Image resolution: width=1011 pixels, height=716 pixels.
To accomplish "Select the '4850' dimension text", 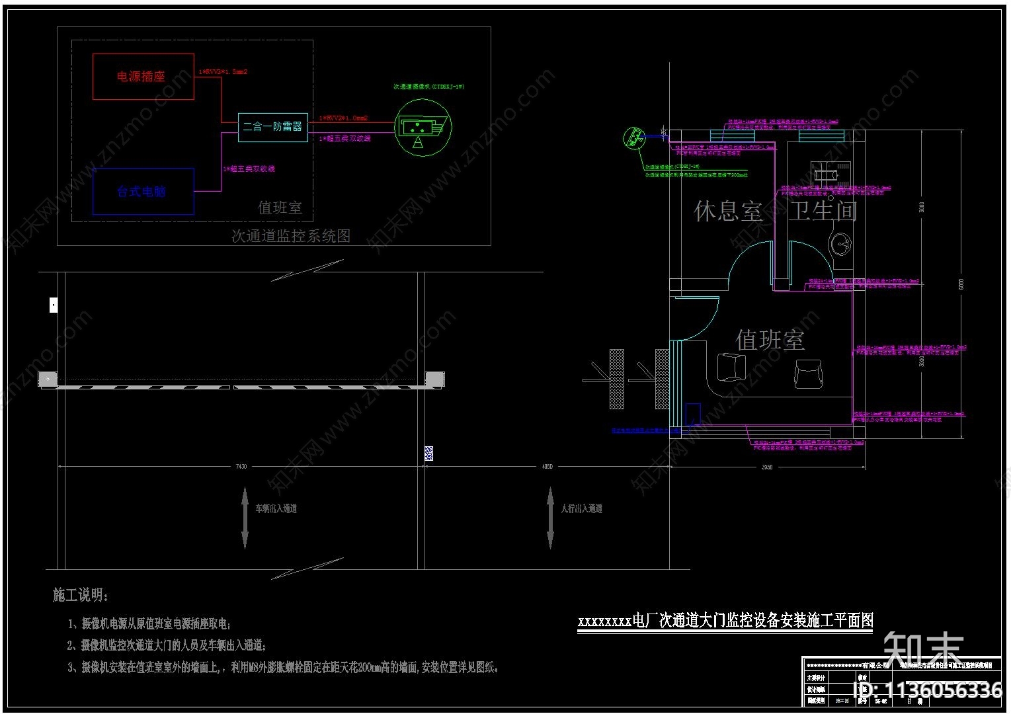I will pyautogui.click(x=547, y=467).
